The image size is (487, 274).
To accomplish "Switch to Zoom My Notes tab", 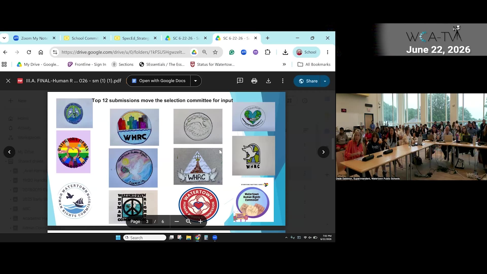I will click(34, 38).
